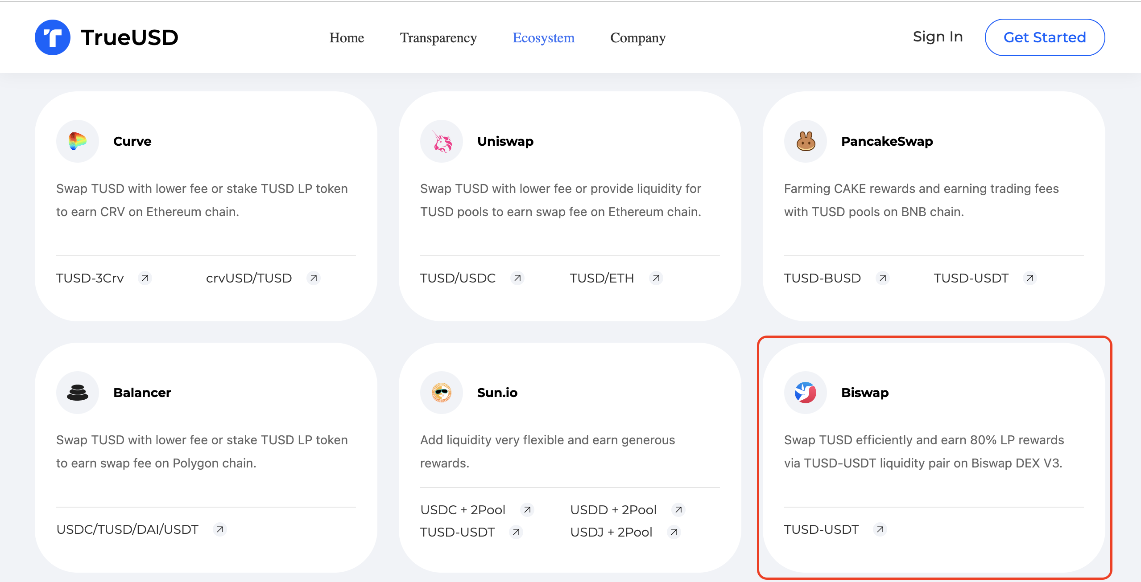Open the Company menu
The height and width of the screenshot is (582, 1141).
coord(638,38)
